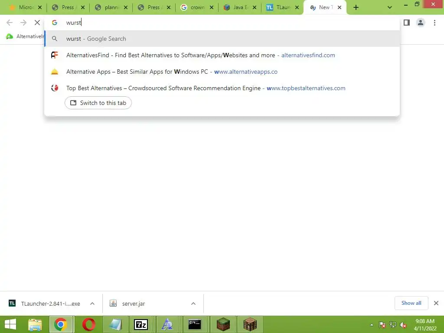Viewport: 444px width, 333px height.
Task: Select the AlternativesFind suggestion
Action: (222, 55)
